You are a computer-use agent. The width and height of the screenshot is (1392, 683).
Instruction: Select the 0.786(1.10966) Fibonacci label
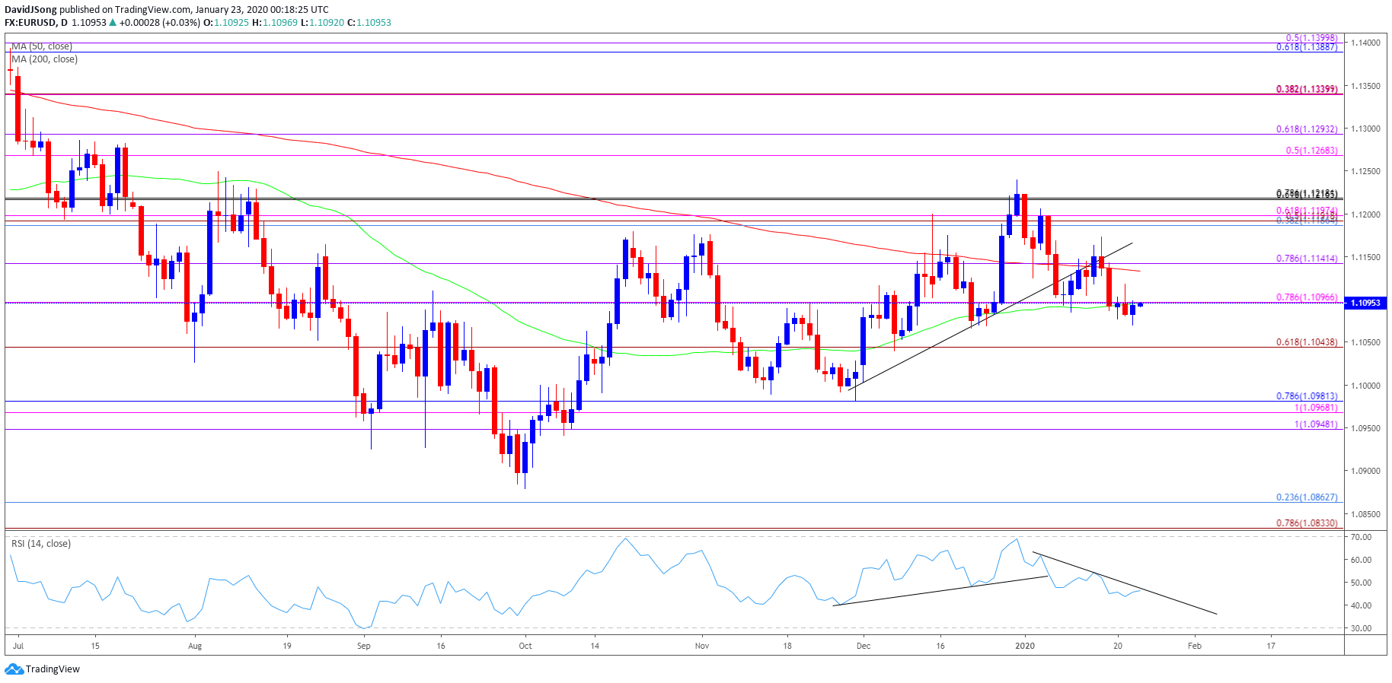1307,297
